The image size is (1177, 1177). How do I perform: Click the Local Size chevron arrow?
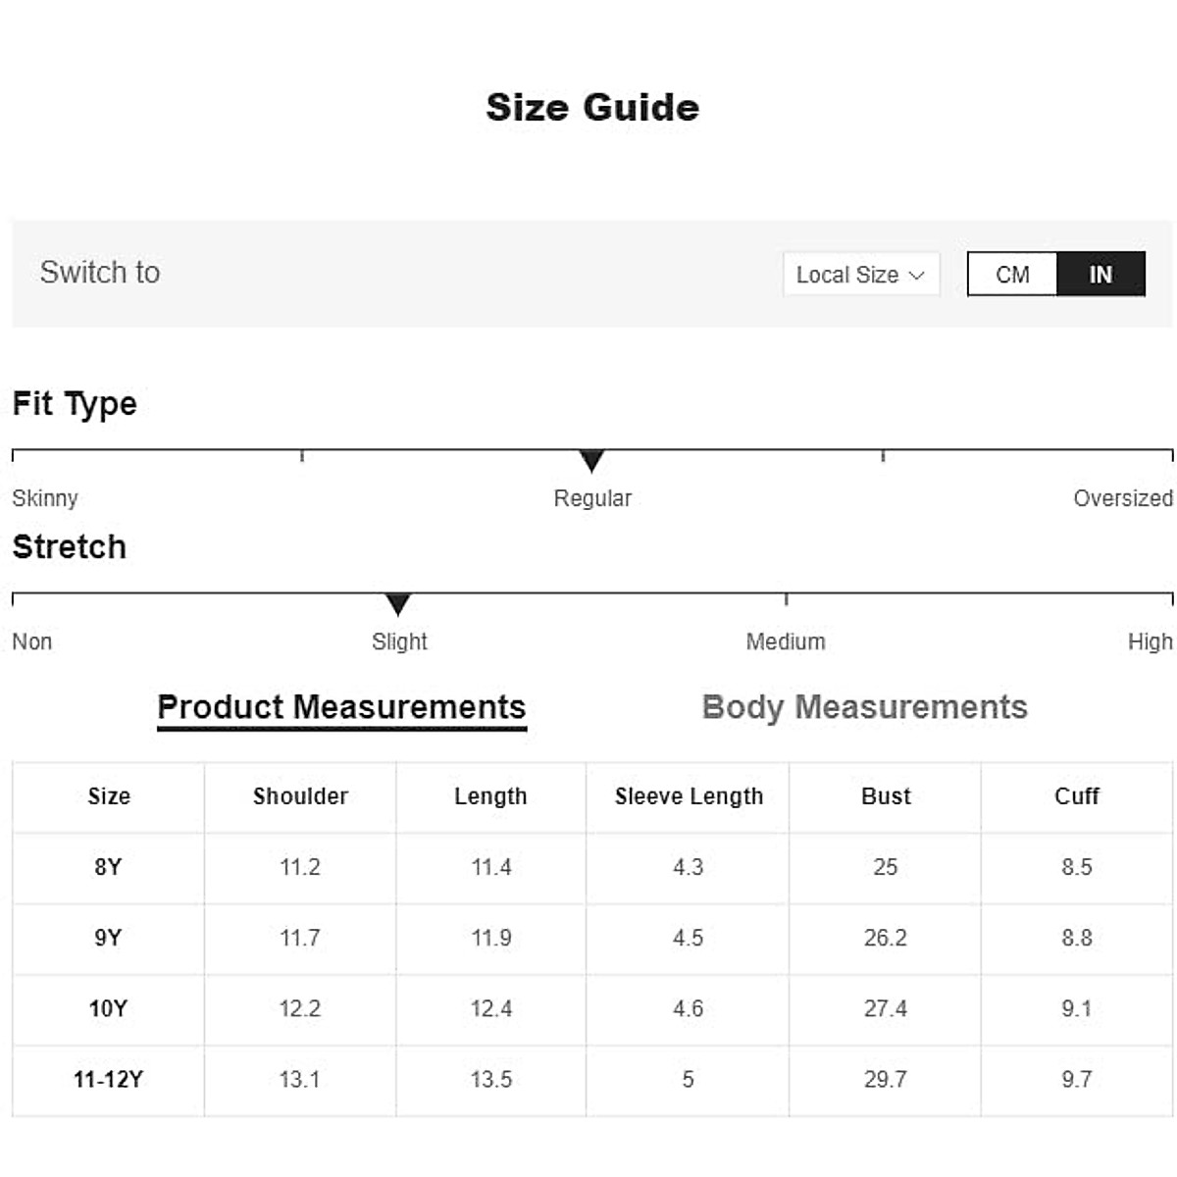click(x=917, y=276)
